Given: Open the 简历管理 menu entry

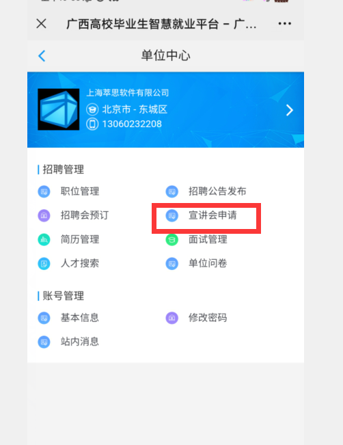Looking at the screenshot, I should 80,239.
